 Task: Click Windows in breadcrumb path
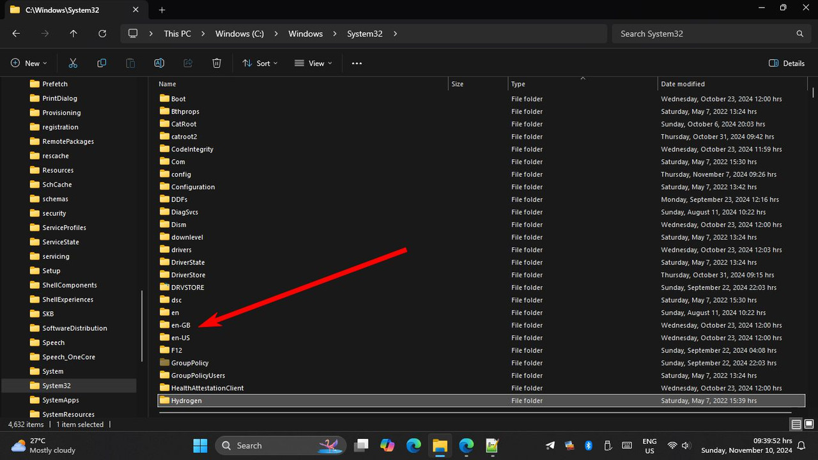click(x=305, y=33)
